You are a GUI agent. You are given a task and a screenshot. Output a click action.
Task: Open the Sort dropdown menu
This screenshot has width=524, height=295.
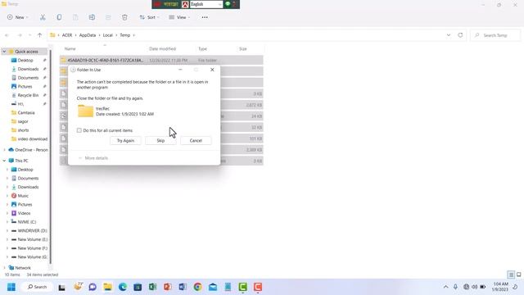tap(149, 17)
